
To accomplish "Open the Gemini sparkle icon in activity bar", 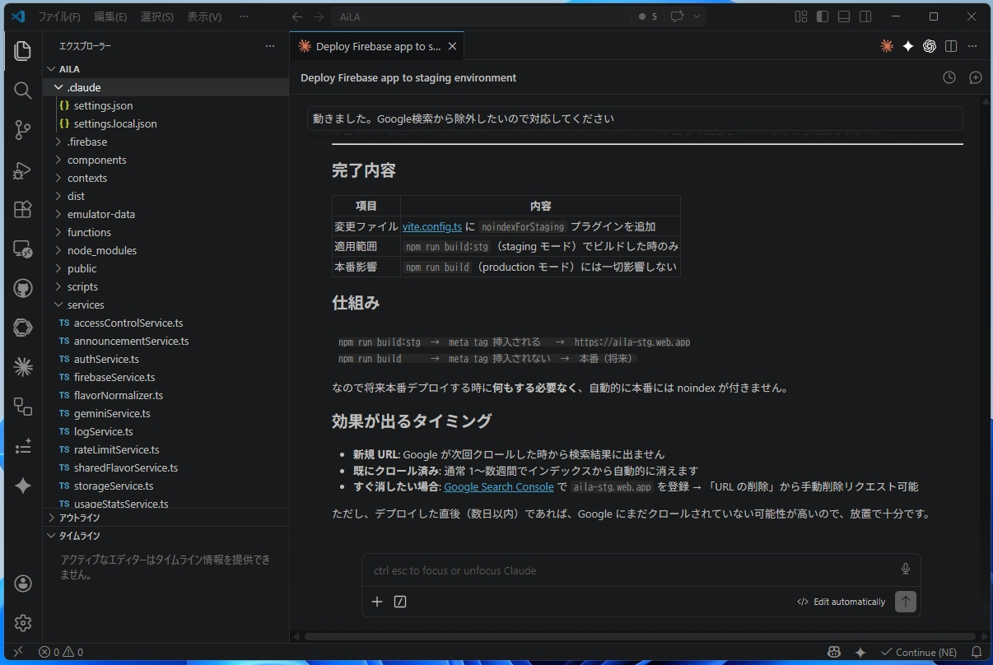I will [23, 486].
